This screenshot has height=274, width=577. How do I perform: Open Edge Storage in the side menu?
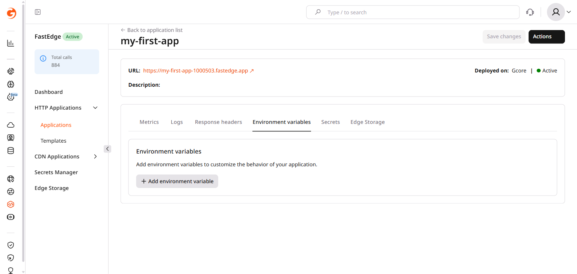pos(51,188)
